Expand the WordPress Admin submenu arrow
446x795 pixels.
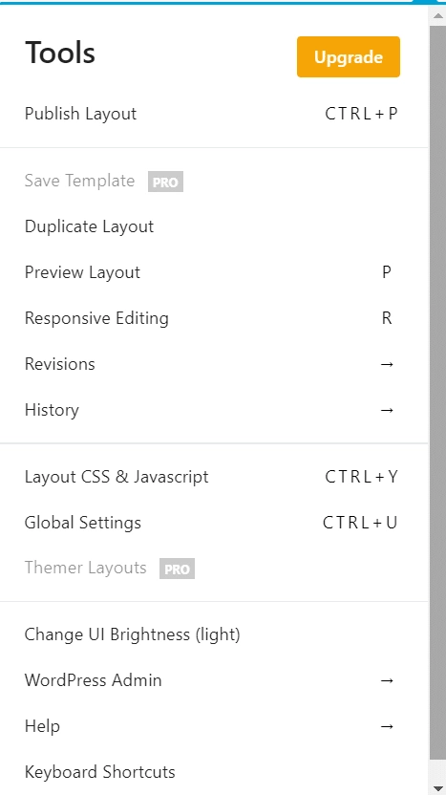click(387, 680)
